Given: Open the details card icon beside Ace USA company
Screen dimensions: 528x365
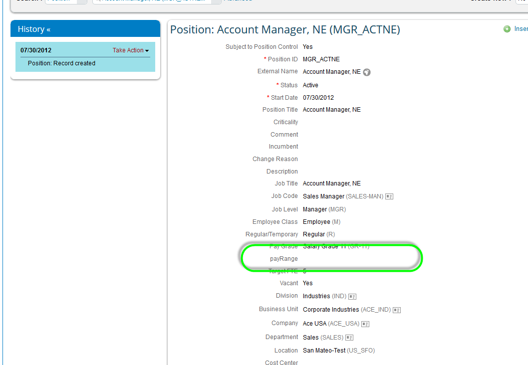Looking at the screenshot, I should [x=365, y=324].
